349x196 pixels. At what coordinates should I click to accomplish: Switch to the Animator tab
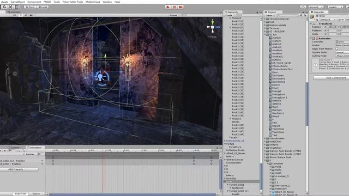pyautogui.click(x=14, y=12)
